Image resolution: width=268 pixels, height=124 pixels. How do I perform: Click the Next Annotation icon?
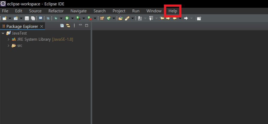pos(140,18)
